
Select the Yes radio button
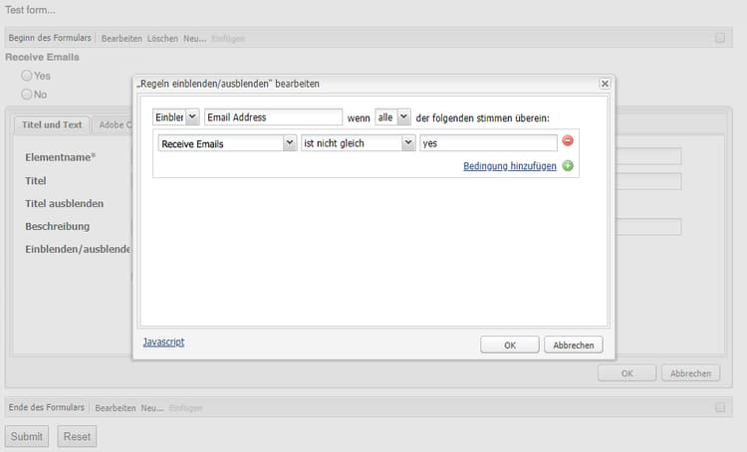point(27,76)
